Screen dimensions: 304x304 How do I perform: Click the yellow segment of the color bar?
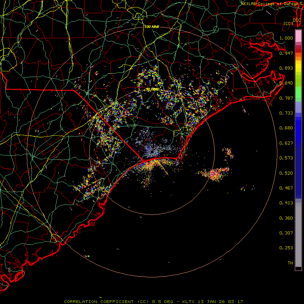298,66
